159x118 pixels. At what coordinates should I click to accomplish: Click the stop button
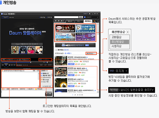click(x=9, y=65)
